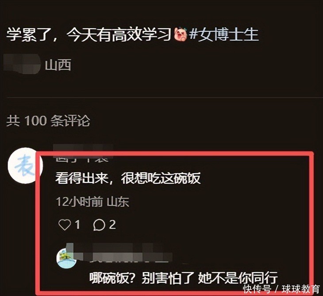Open the first commenter's blurred username
This screenshot has height=296, width=323.
point(83,153)
